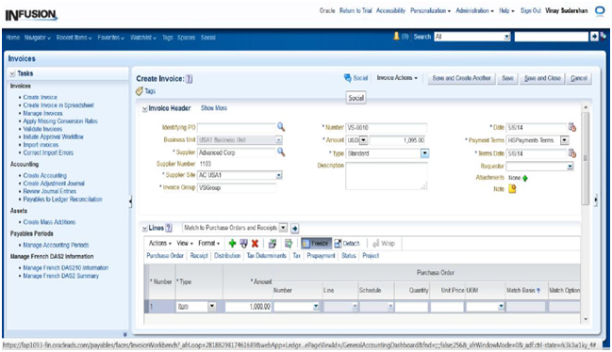The width and height of the screenshot is (612, 352).
Task: Switch to the Prepayment tab
Action: [x=321, y=256]
